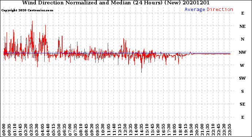
Task: Click the bottom 'E' axis label
Action: coord(243,117)
